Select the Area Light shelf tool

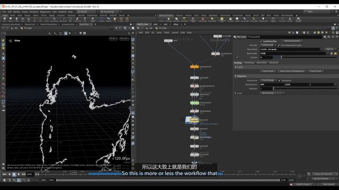pos(184,20)
